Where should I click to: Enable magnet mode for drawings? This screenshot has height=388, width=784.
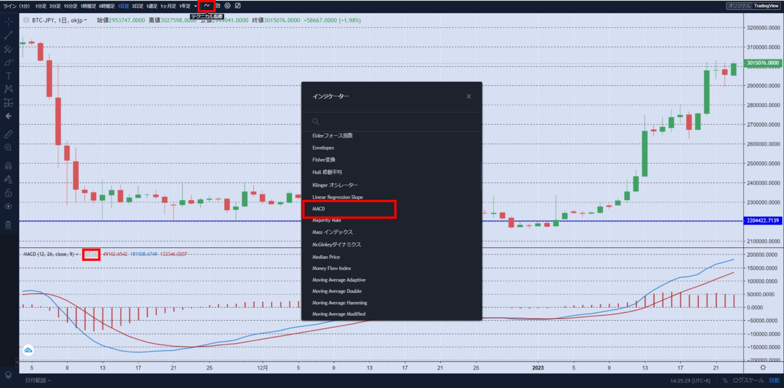pyautogui.click(x=8, y=164)
